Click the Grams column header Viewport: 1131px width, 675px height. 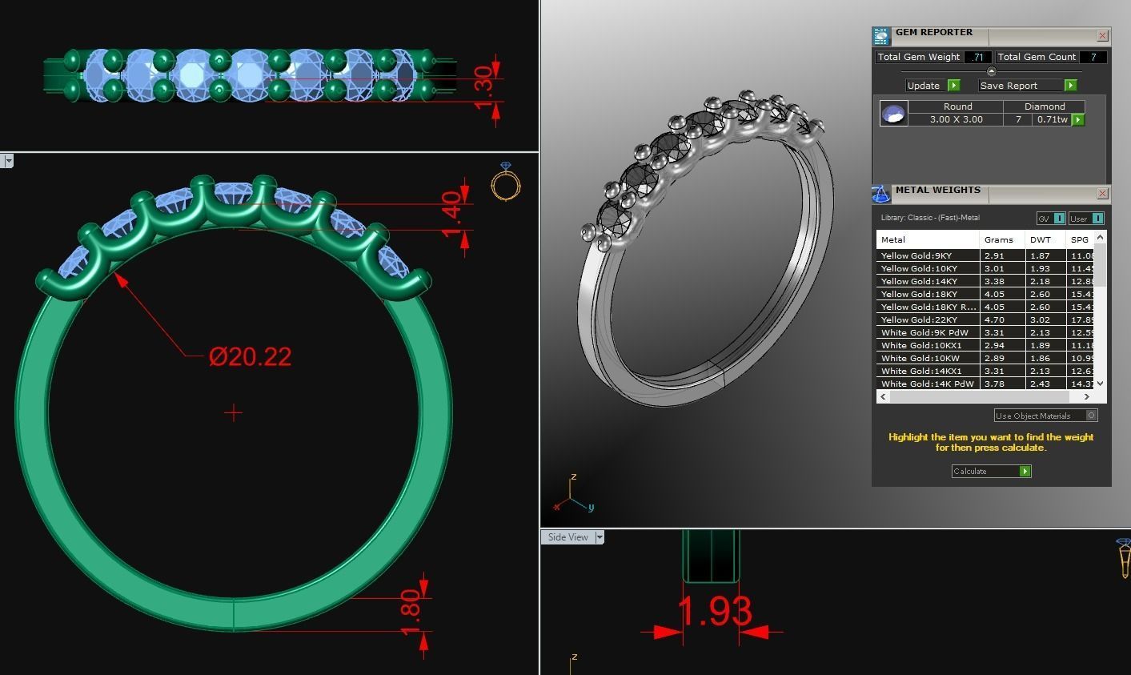click(1002, 239)
